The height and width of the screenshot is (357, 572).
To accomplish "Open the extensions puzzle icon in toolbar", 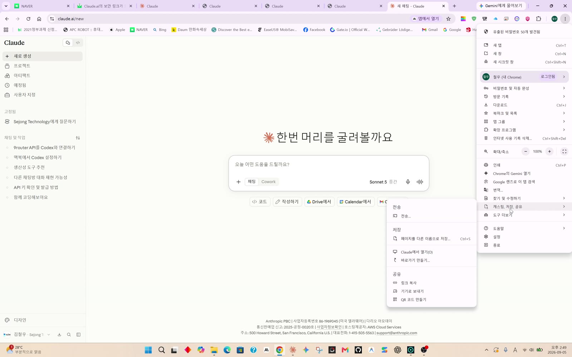I will pyautogui.click(x=539, y=19).
